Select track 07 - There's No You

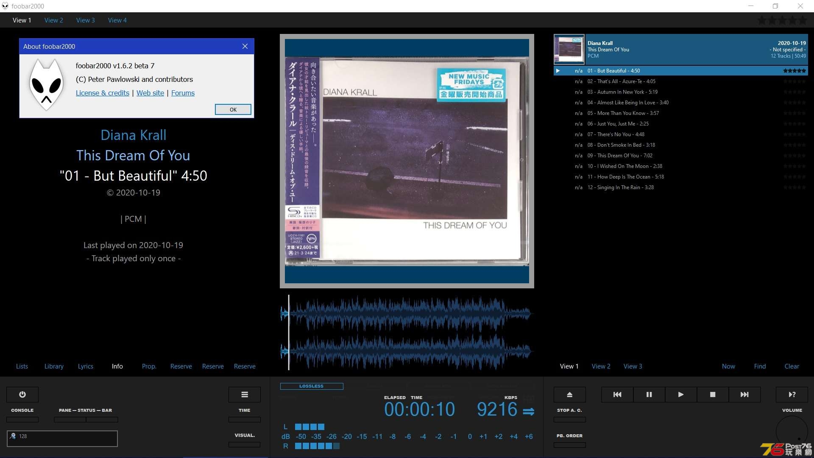pyautogui.click(x=681, y=134)
